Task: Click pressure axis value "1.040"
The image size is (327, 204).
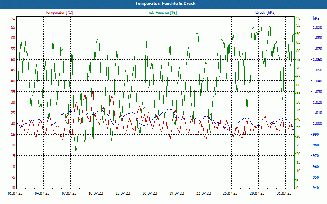Action: click(x=318, y=81)
